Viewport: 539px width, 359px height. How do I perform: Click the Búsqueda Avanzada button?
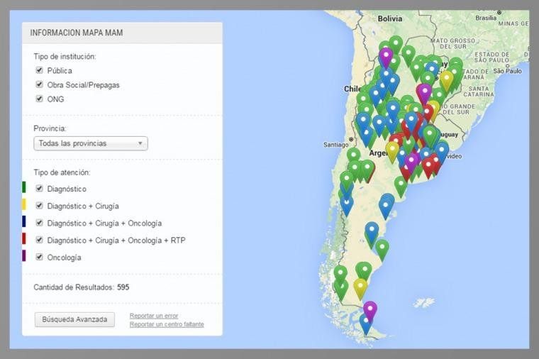(74, 319)
